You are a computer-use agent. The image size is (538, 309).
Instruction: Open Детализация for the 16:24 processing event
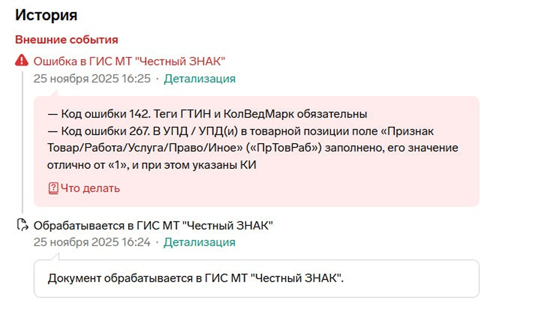[200, 242]
